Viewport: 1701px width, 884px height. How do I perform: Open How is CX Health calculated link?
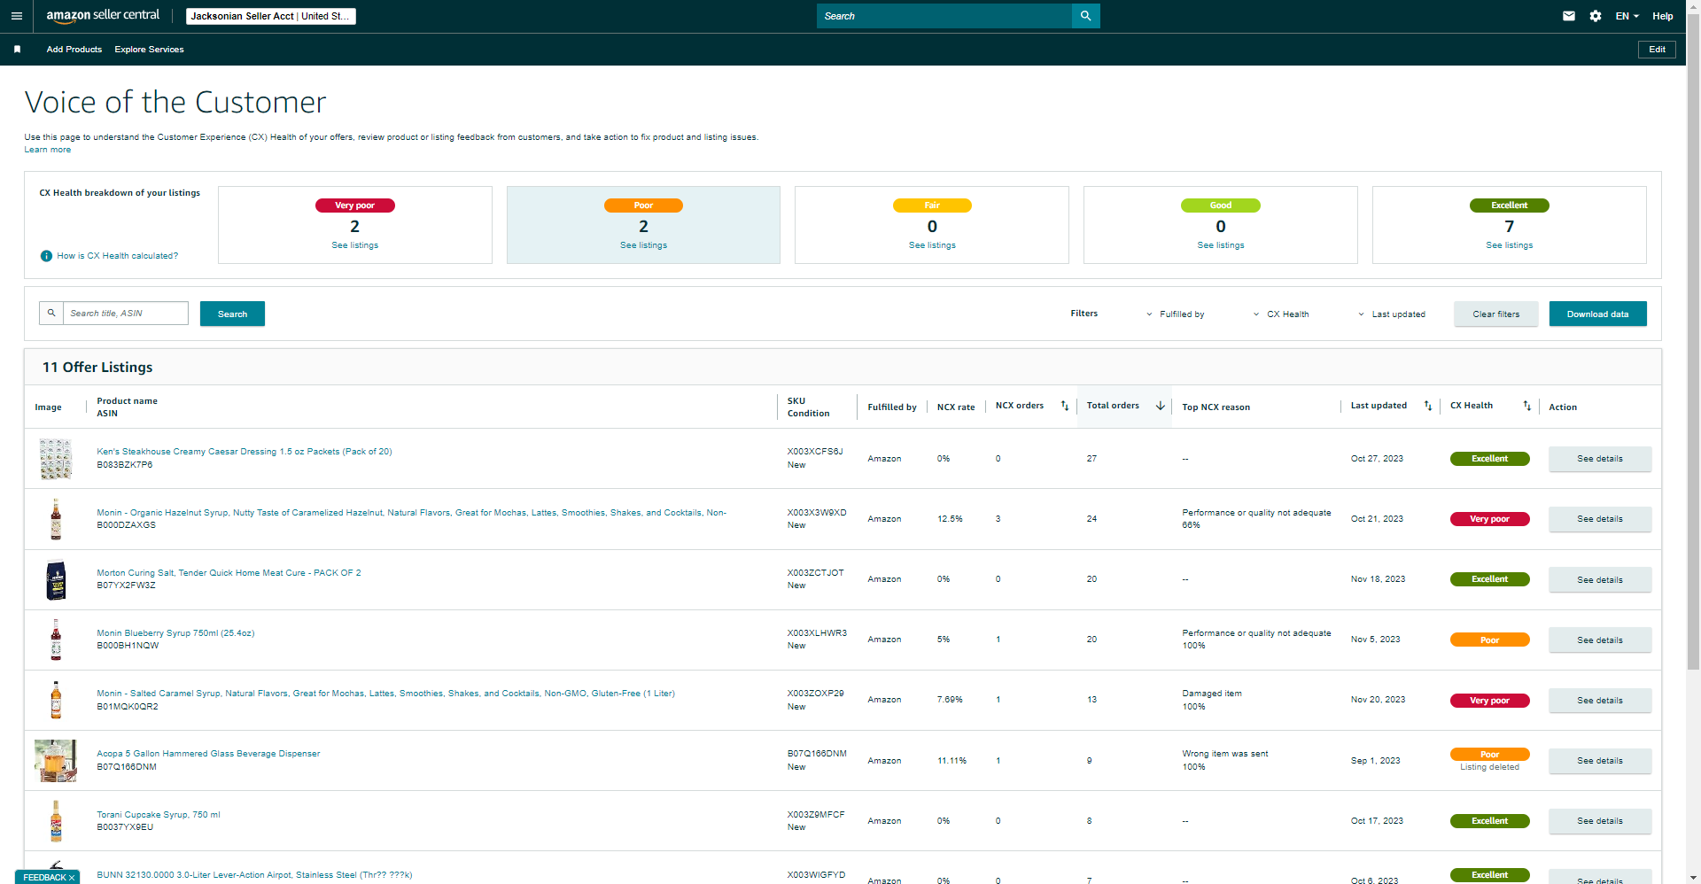pyautogui.click(x=118, y=256)
